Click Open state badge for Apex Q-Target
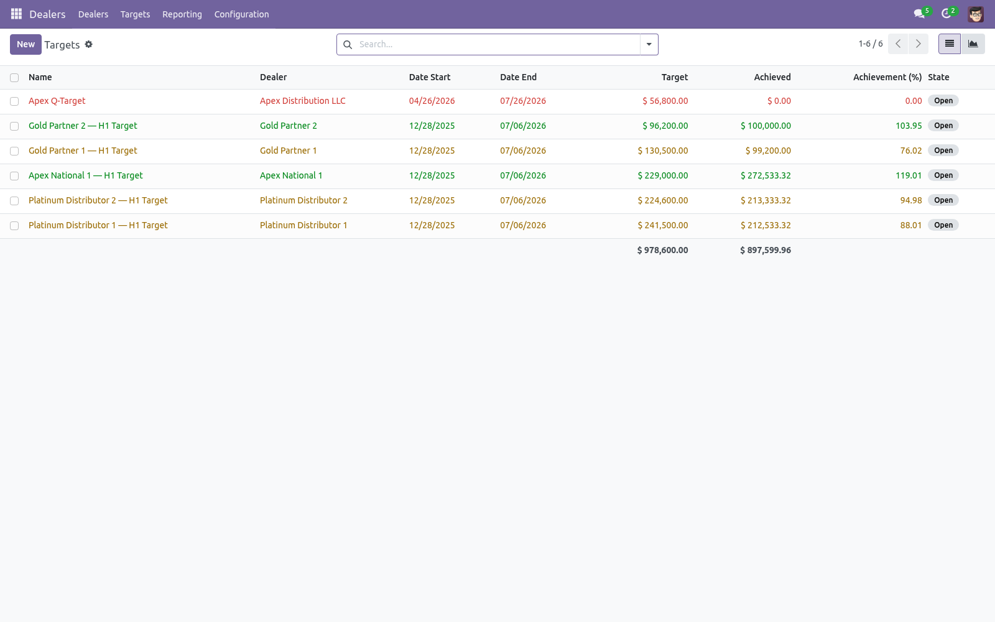 point(943,101)
